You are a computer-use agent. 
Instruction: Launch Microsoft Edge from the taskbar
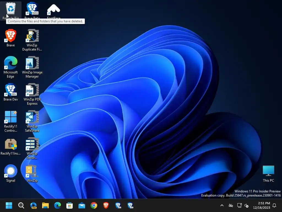pyautogui.click(x=58, y=205)
